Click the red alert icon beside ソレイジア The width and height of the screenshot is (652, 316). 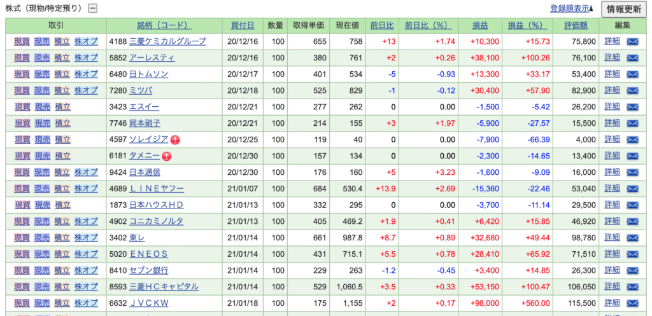175,140
